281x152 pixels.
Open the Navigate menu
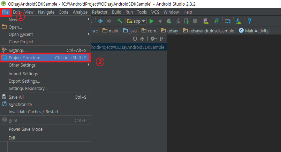pyautogui.click(x=46, y=12)
